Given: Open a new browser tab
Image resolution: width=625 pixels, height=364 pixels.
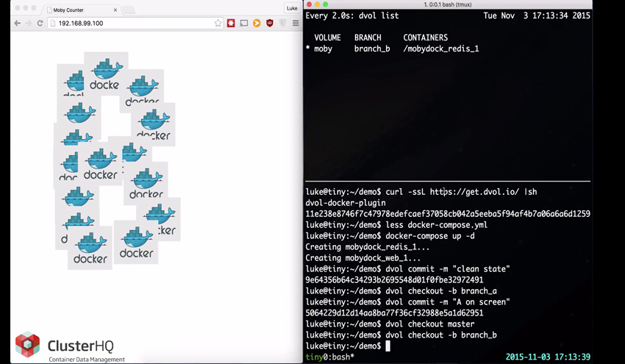Looking at the screenshot, I should coord(129,10).
